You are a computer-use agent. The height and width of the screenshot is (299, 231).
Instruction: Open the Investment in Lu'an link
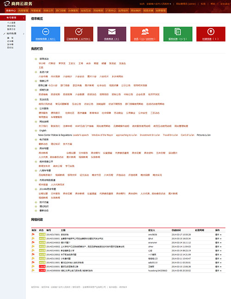point(150,135)
